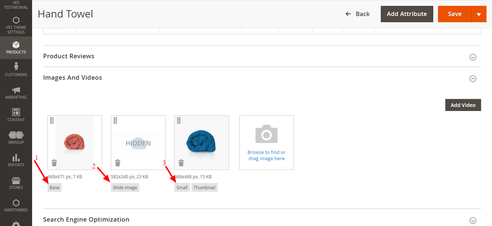Go back using the Back link
The width and height of the screenshot is (492, 226).
(358, 14)
